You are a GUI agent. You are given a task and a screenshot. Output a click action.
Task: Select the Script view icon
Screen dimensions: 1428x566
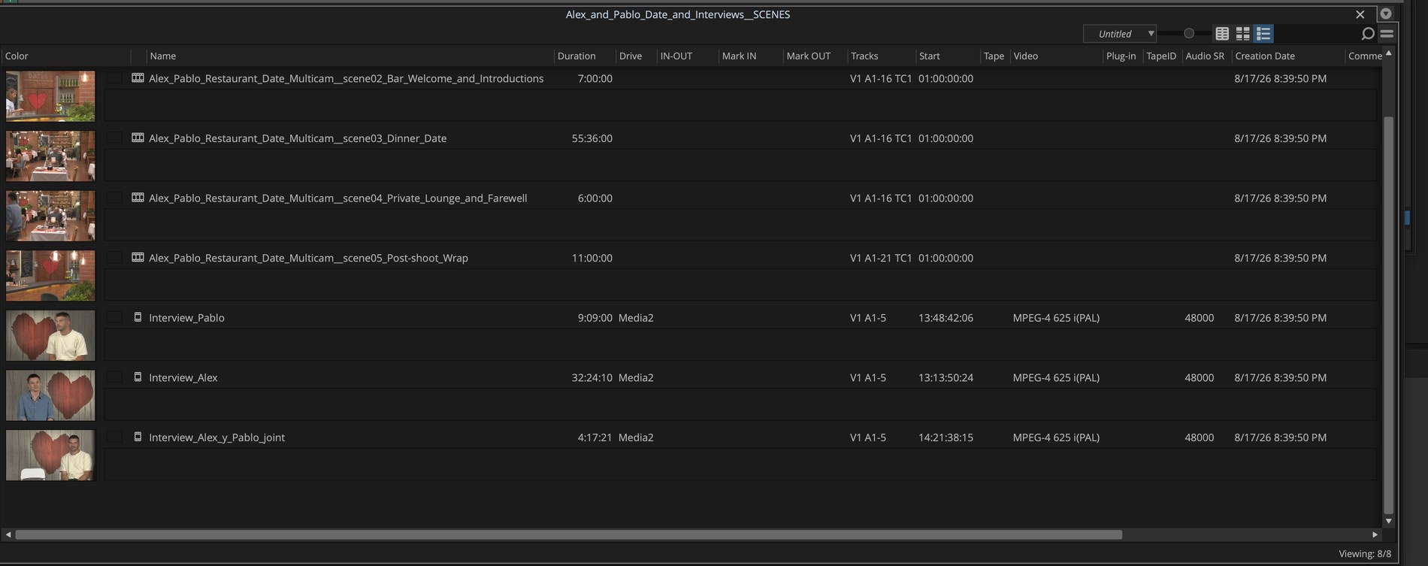click(1263, 34)
